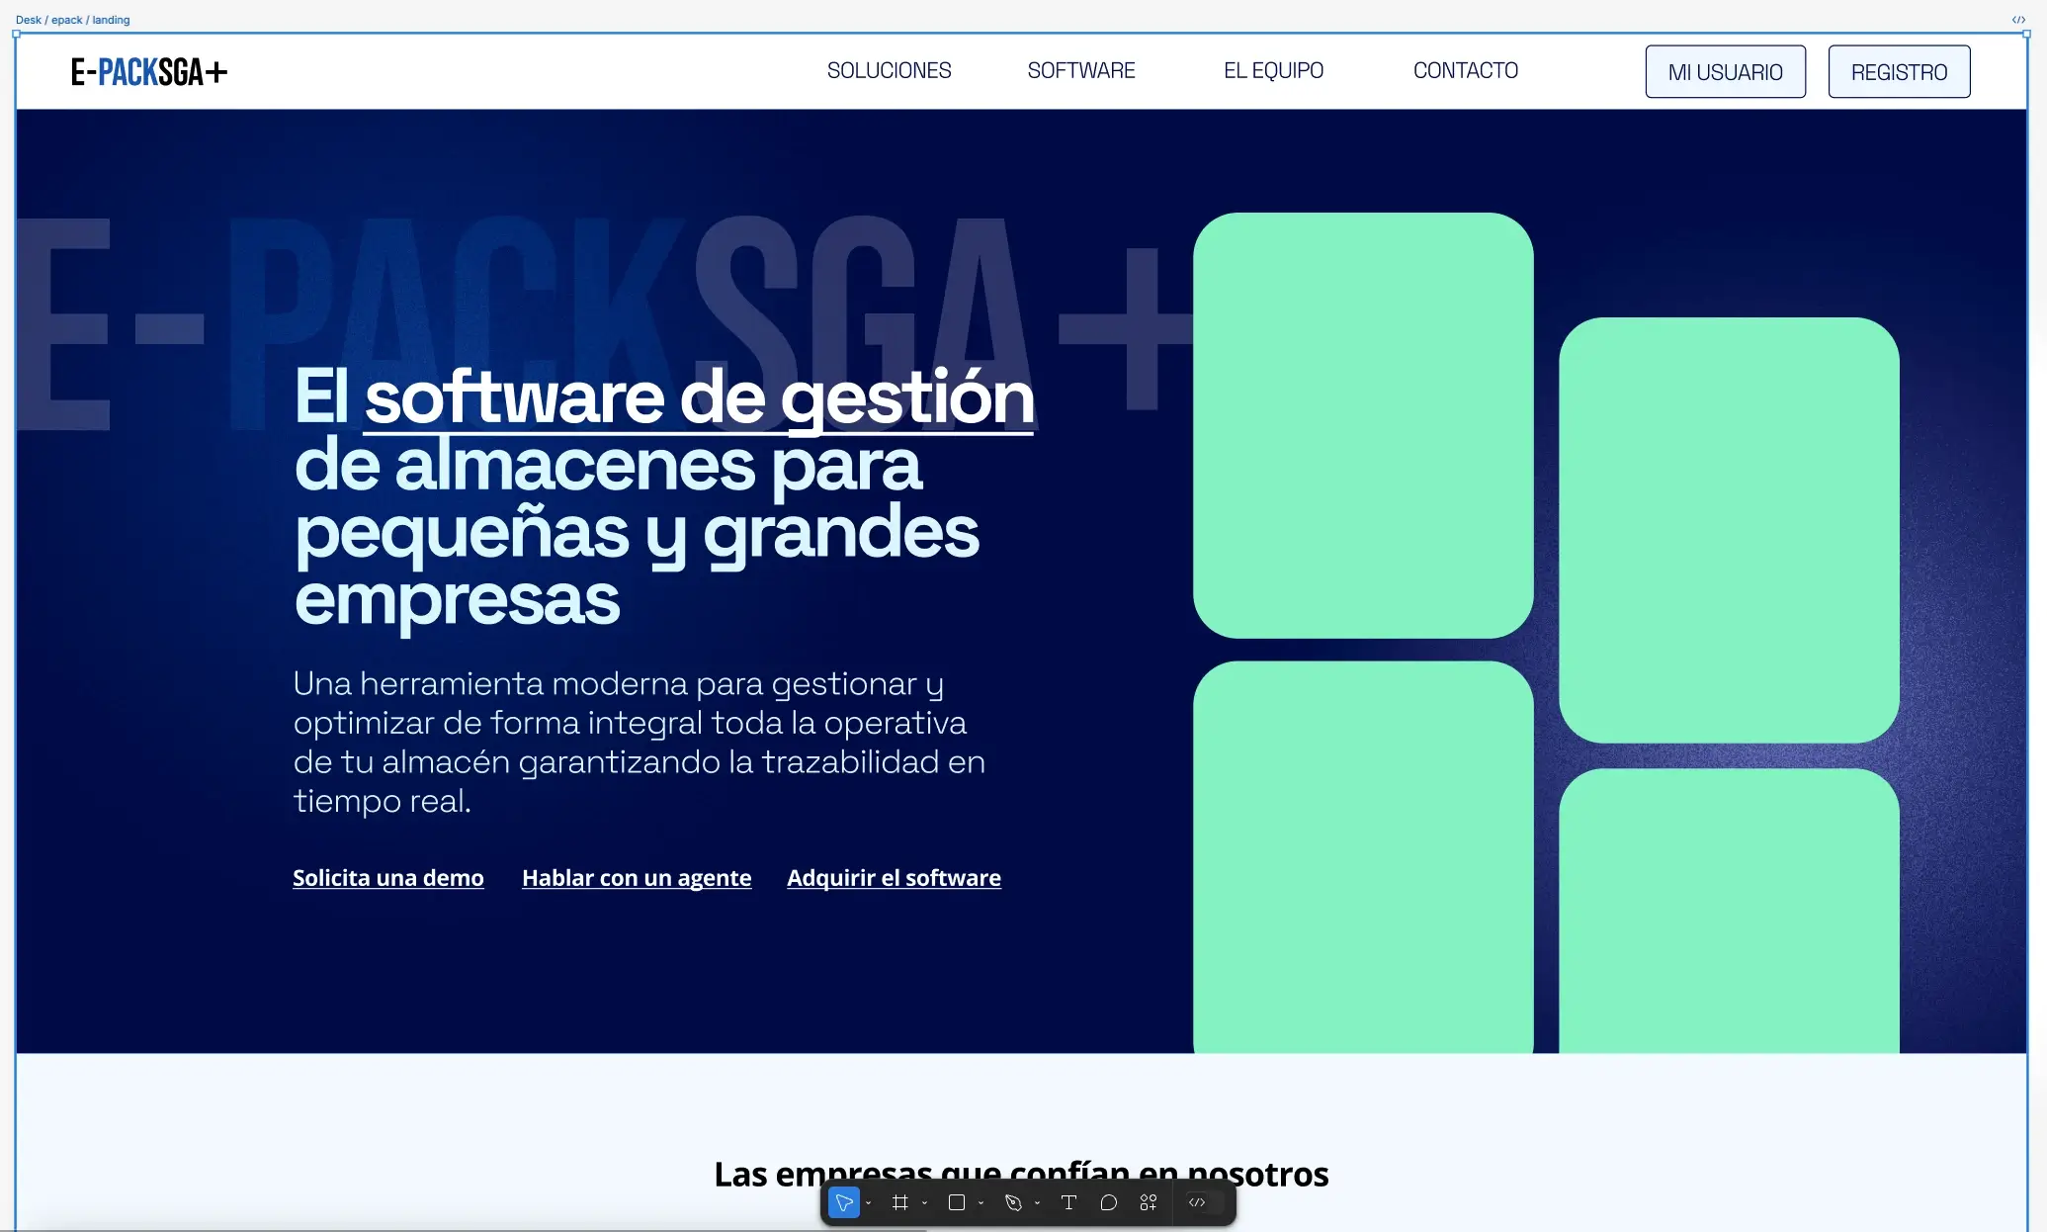Click Solicita una demo link

coord(387,878)
